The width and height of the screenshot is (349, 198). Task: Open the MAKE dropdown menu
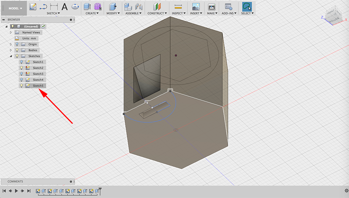(x=212, y=13)
